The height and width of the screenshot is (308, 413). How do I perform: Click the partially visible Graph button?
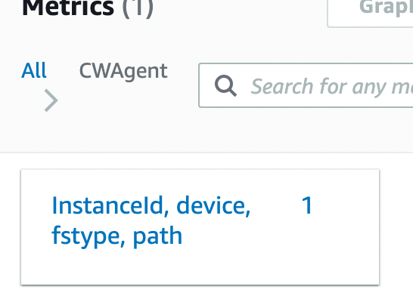click(x=370, y=13)
